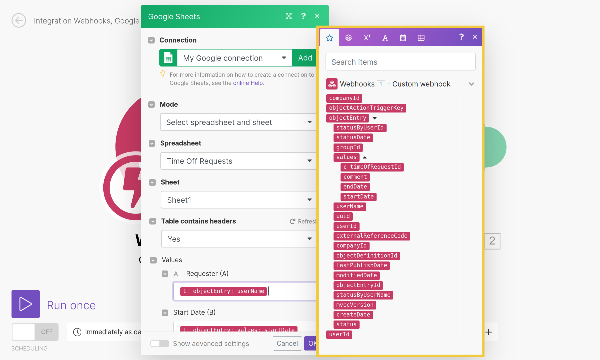600x360 pixels.
Task: Switch to general functions gear tab
Action: click(x=348, y=38)
